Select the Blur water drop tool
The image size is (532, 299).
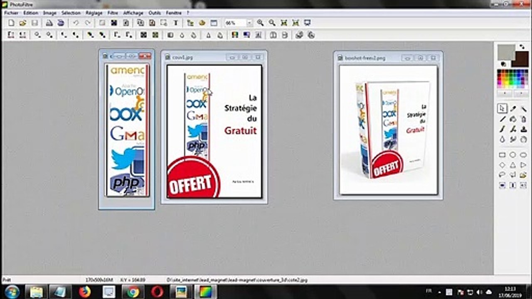point(502,140)
